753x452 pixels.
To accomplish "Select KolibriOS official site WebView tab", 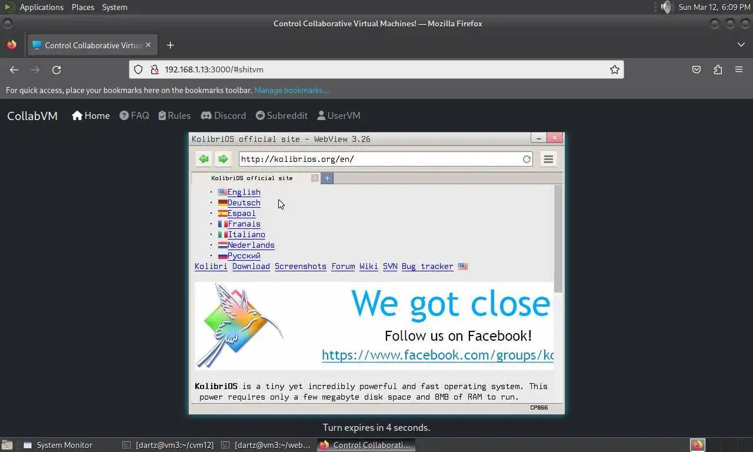I will pyautogui.click(x=256, y=178).
